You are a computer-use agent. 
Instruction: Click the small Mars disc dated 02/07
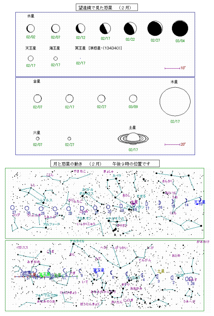click(38, 139)
